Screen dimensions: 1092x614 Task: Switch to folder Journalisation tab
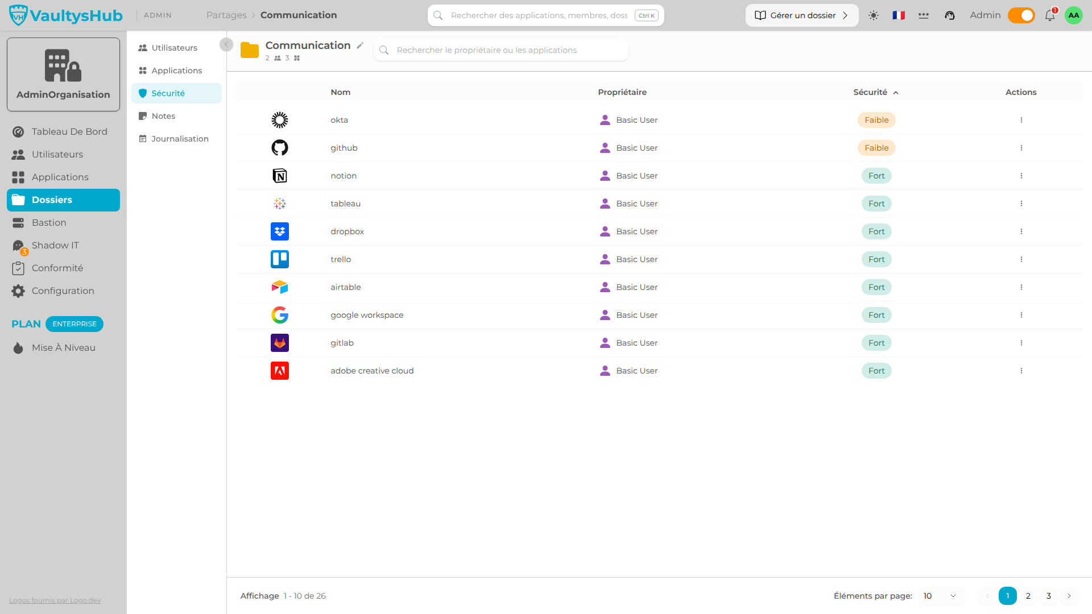(176, 139)
